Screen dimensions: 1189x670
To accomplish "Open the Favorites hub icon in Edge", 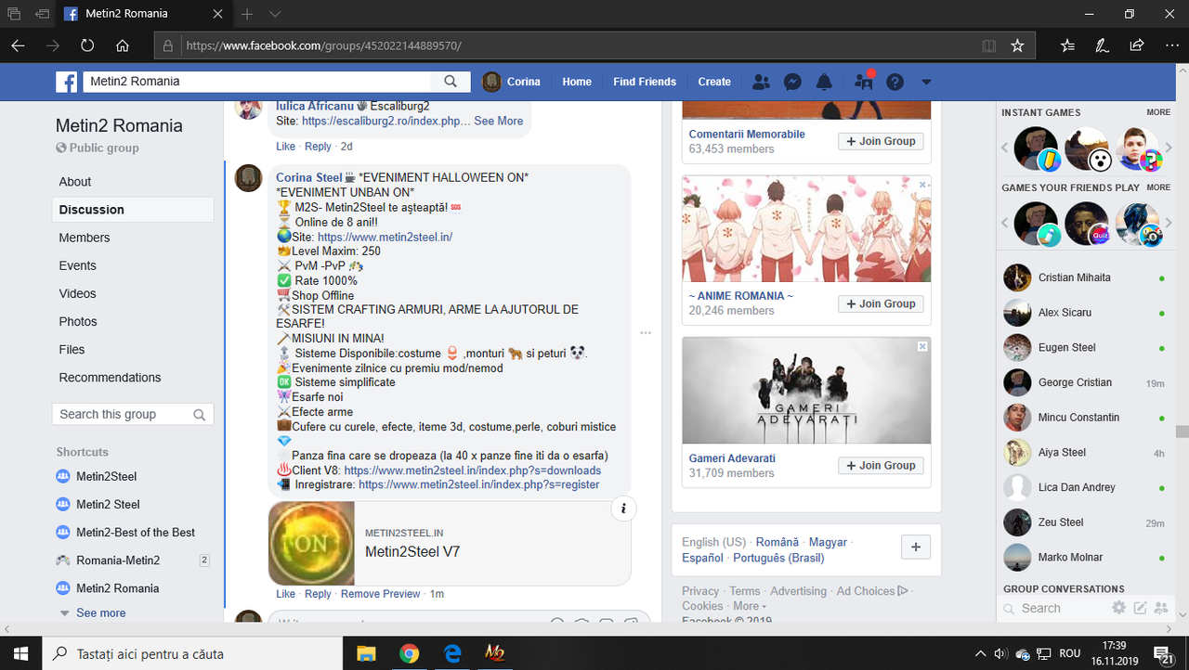I will 1067,45.
